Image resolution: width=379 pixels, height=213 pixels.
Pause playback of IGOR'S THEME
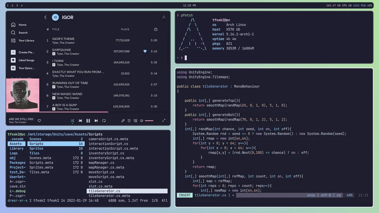pos(88,121)
